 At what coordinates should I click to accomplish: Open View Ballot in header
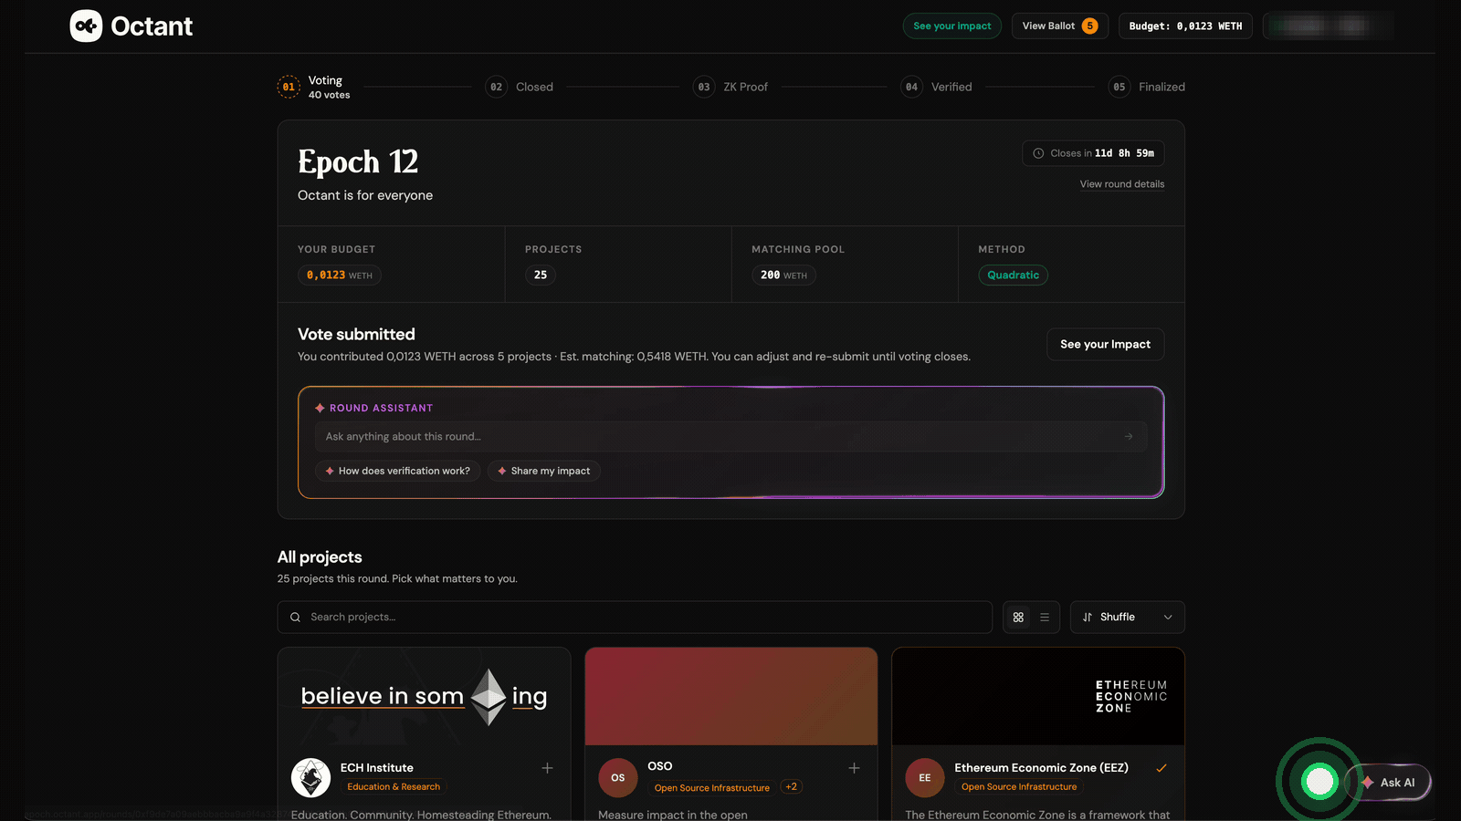click(1059, 26)
